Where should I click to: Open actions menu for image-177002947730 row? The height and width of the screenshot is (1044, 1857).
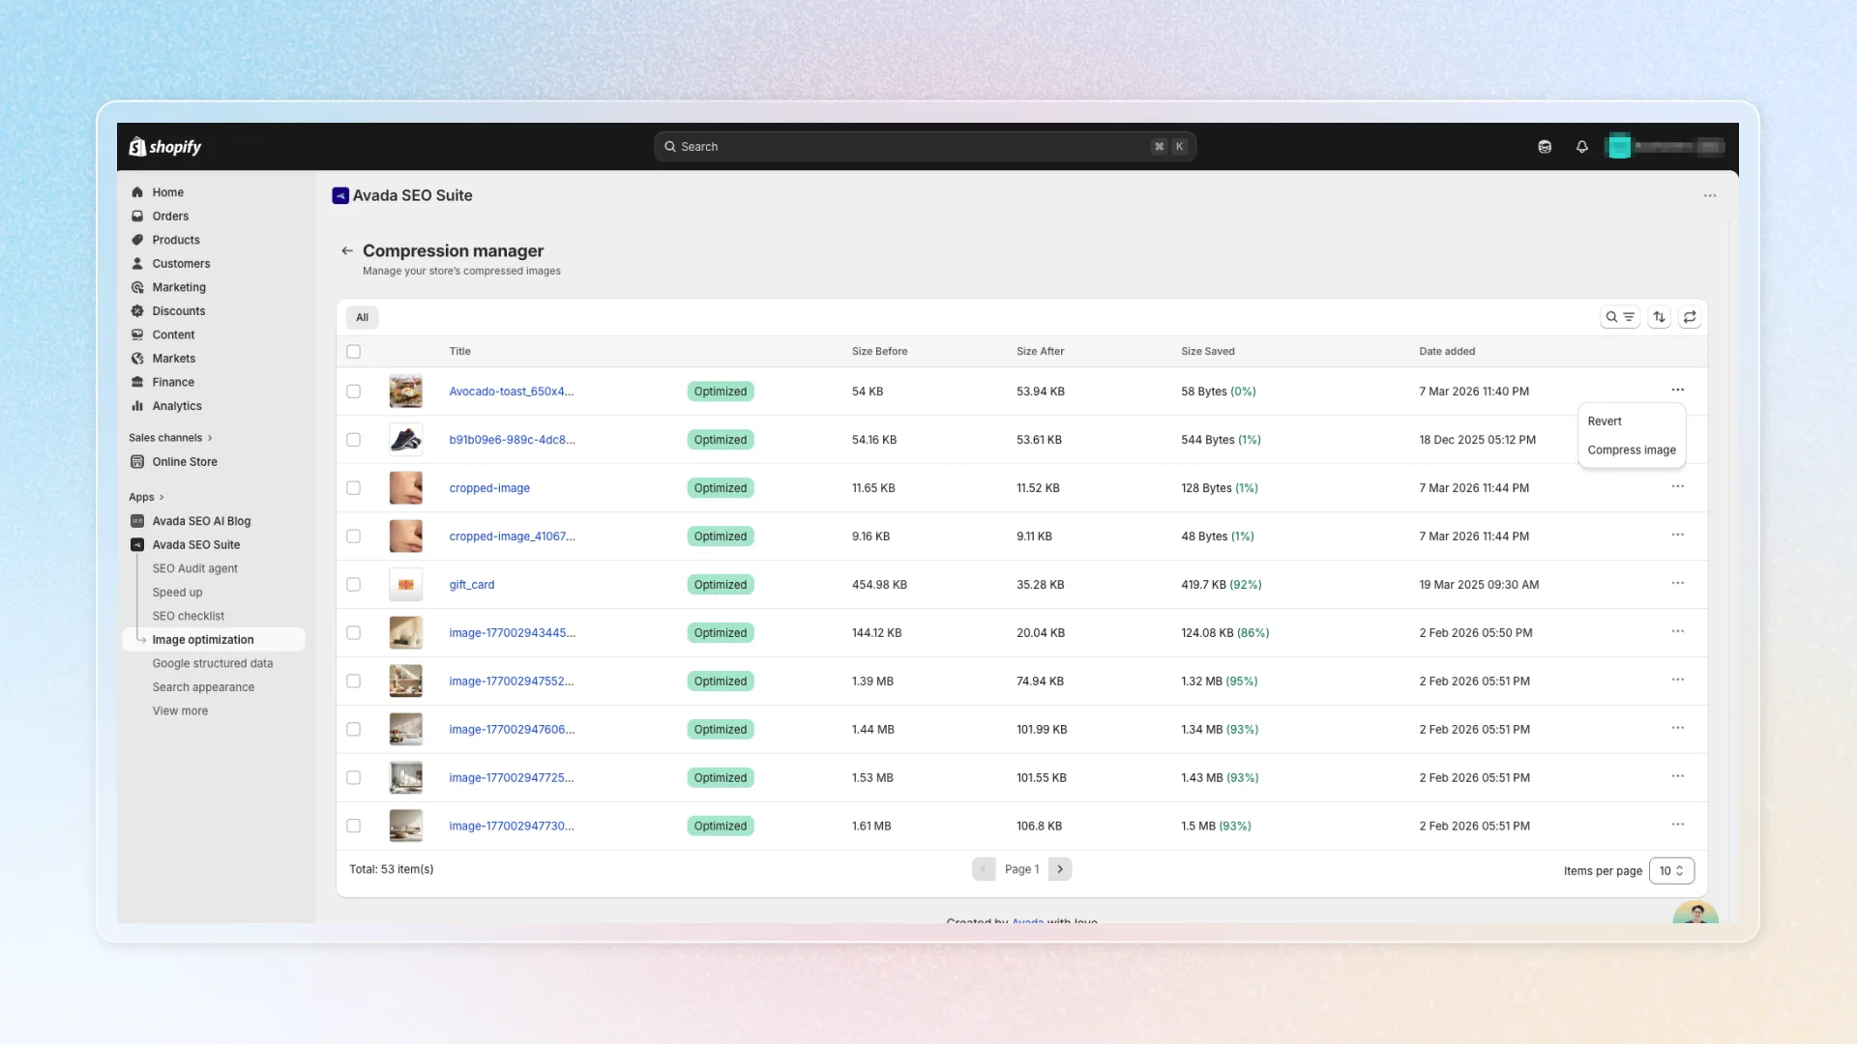(x=1678, y=826)
